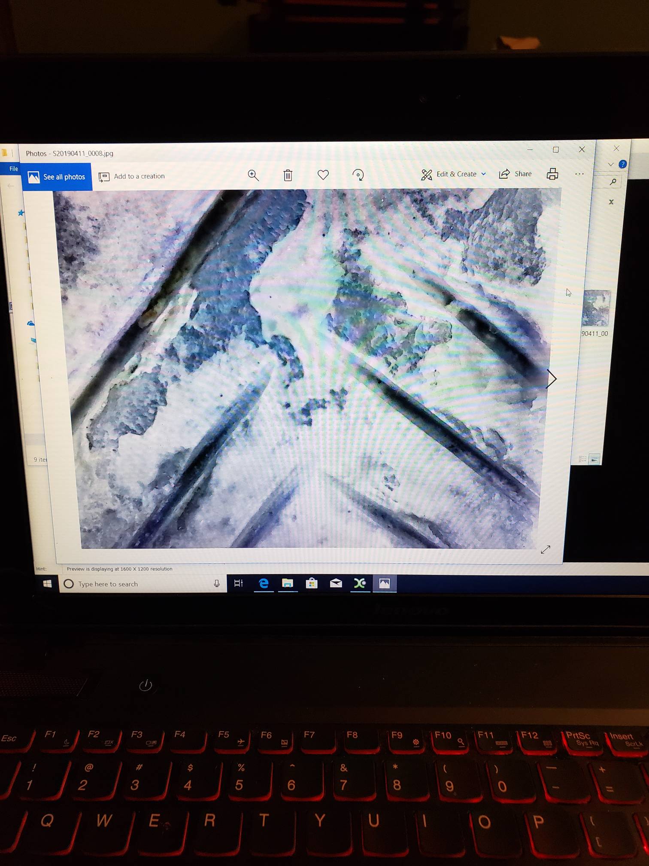Click the Preview is displaying resolution text
The image size is (649, 866).
point(119,569)
